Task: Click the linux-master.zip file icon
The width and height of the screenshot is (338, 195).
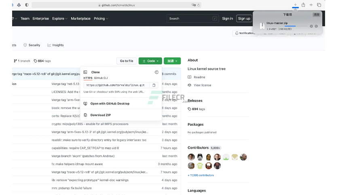Action: click(262, 26)
